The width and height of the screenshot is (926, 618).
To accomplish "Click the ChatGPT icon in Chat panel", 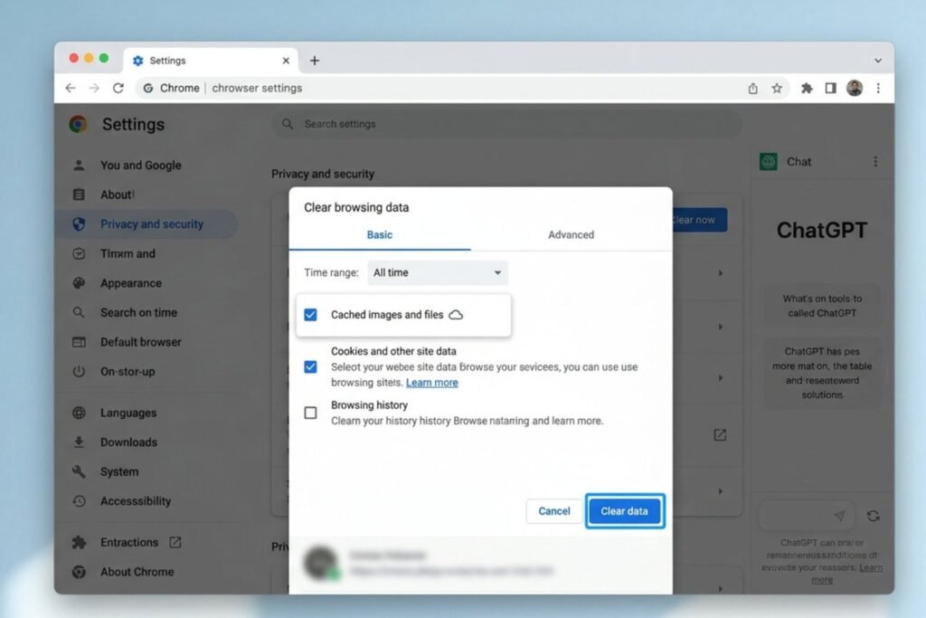I will [769, 162].
